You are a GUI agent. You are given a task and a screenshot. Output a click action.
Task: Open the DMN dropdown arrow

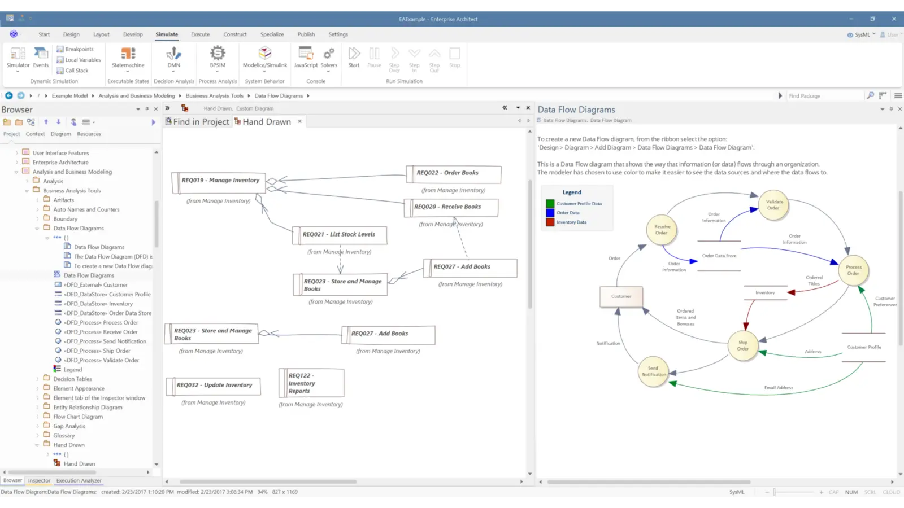pyautogui.click(x=173, y=71)
